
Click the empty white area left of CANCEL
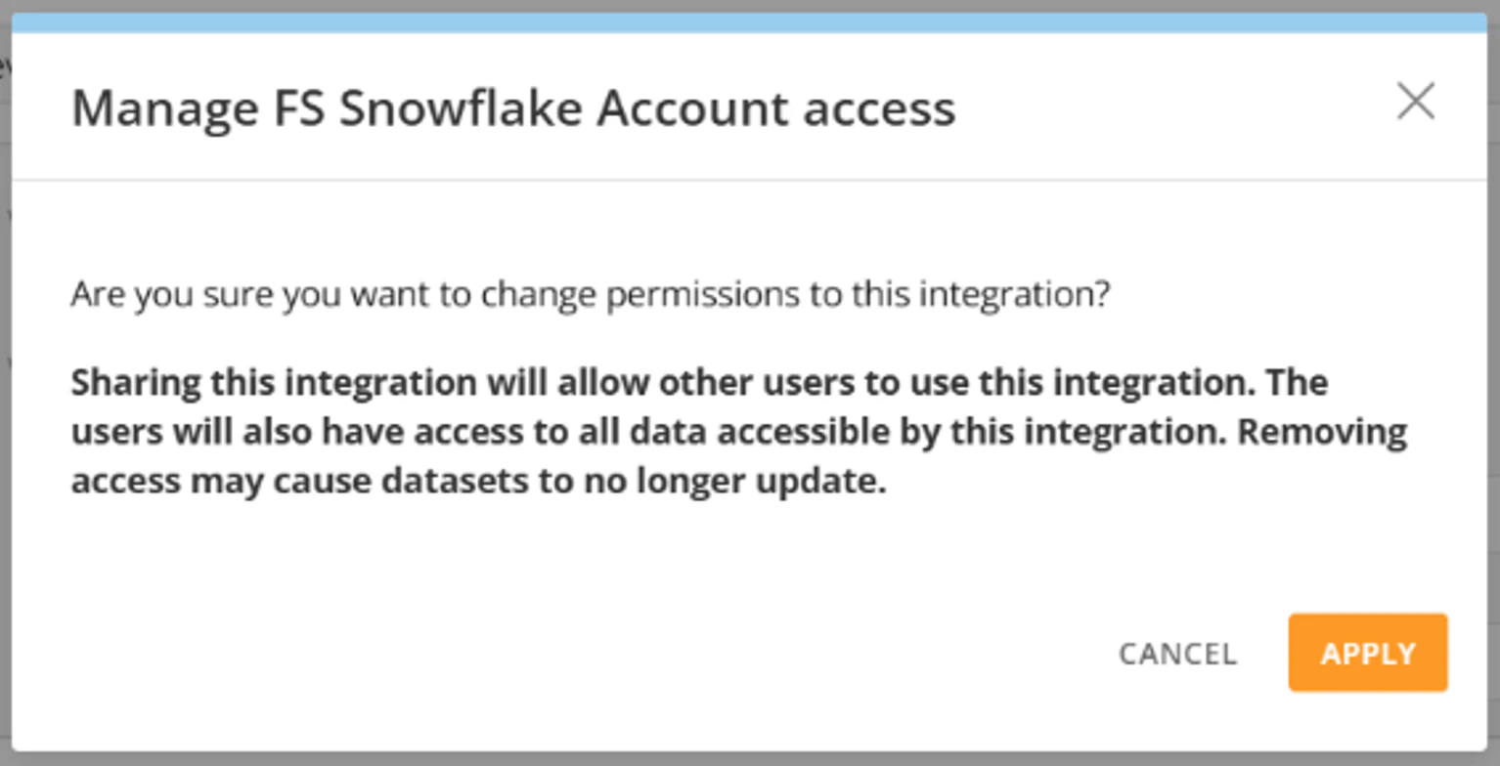[x=587, y=653]
